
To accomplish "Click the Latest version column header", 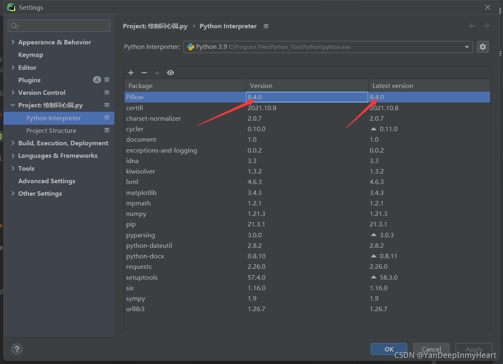I will tap(429, 86).
